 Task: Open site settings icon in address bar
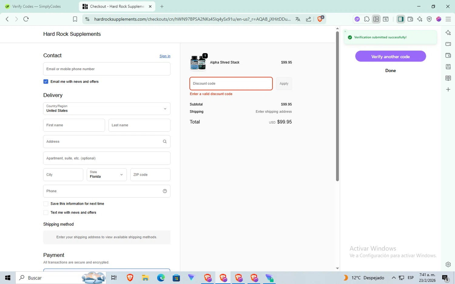[x=87, y=19]
